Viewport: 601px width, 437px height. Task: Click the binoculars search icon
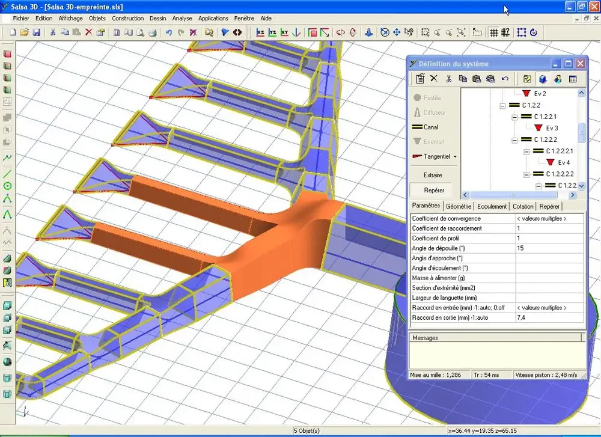coord(209,32)
